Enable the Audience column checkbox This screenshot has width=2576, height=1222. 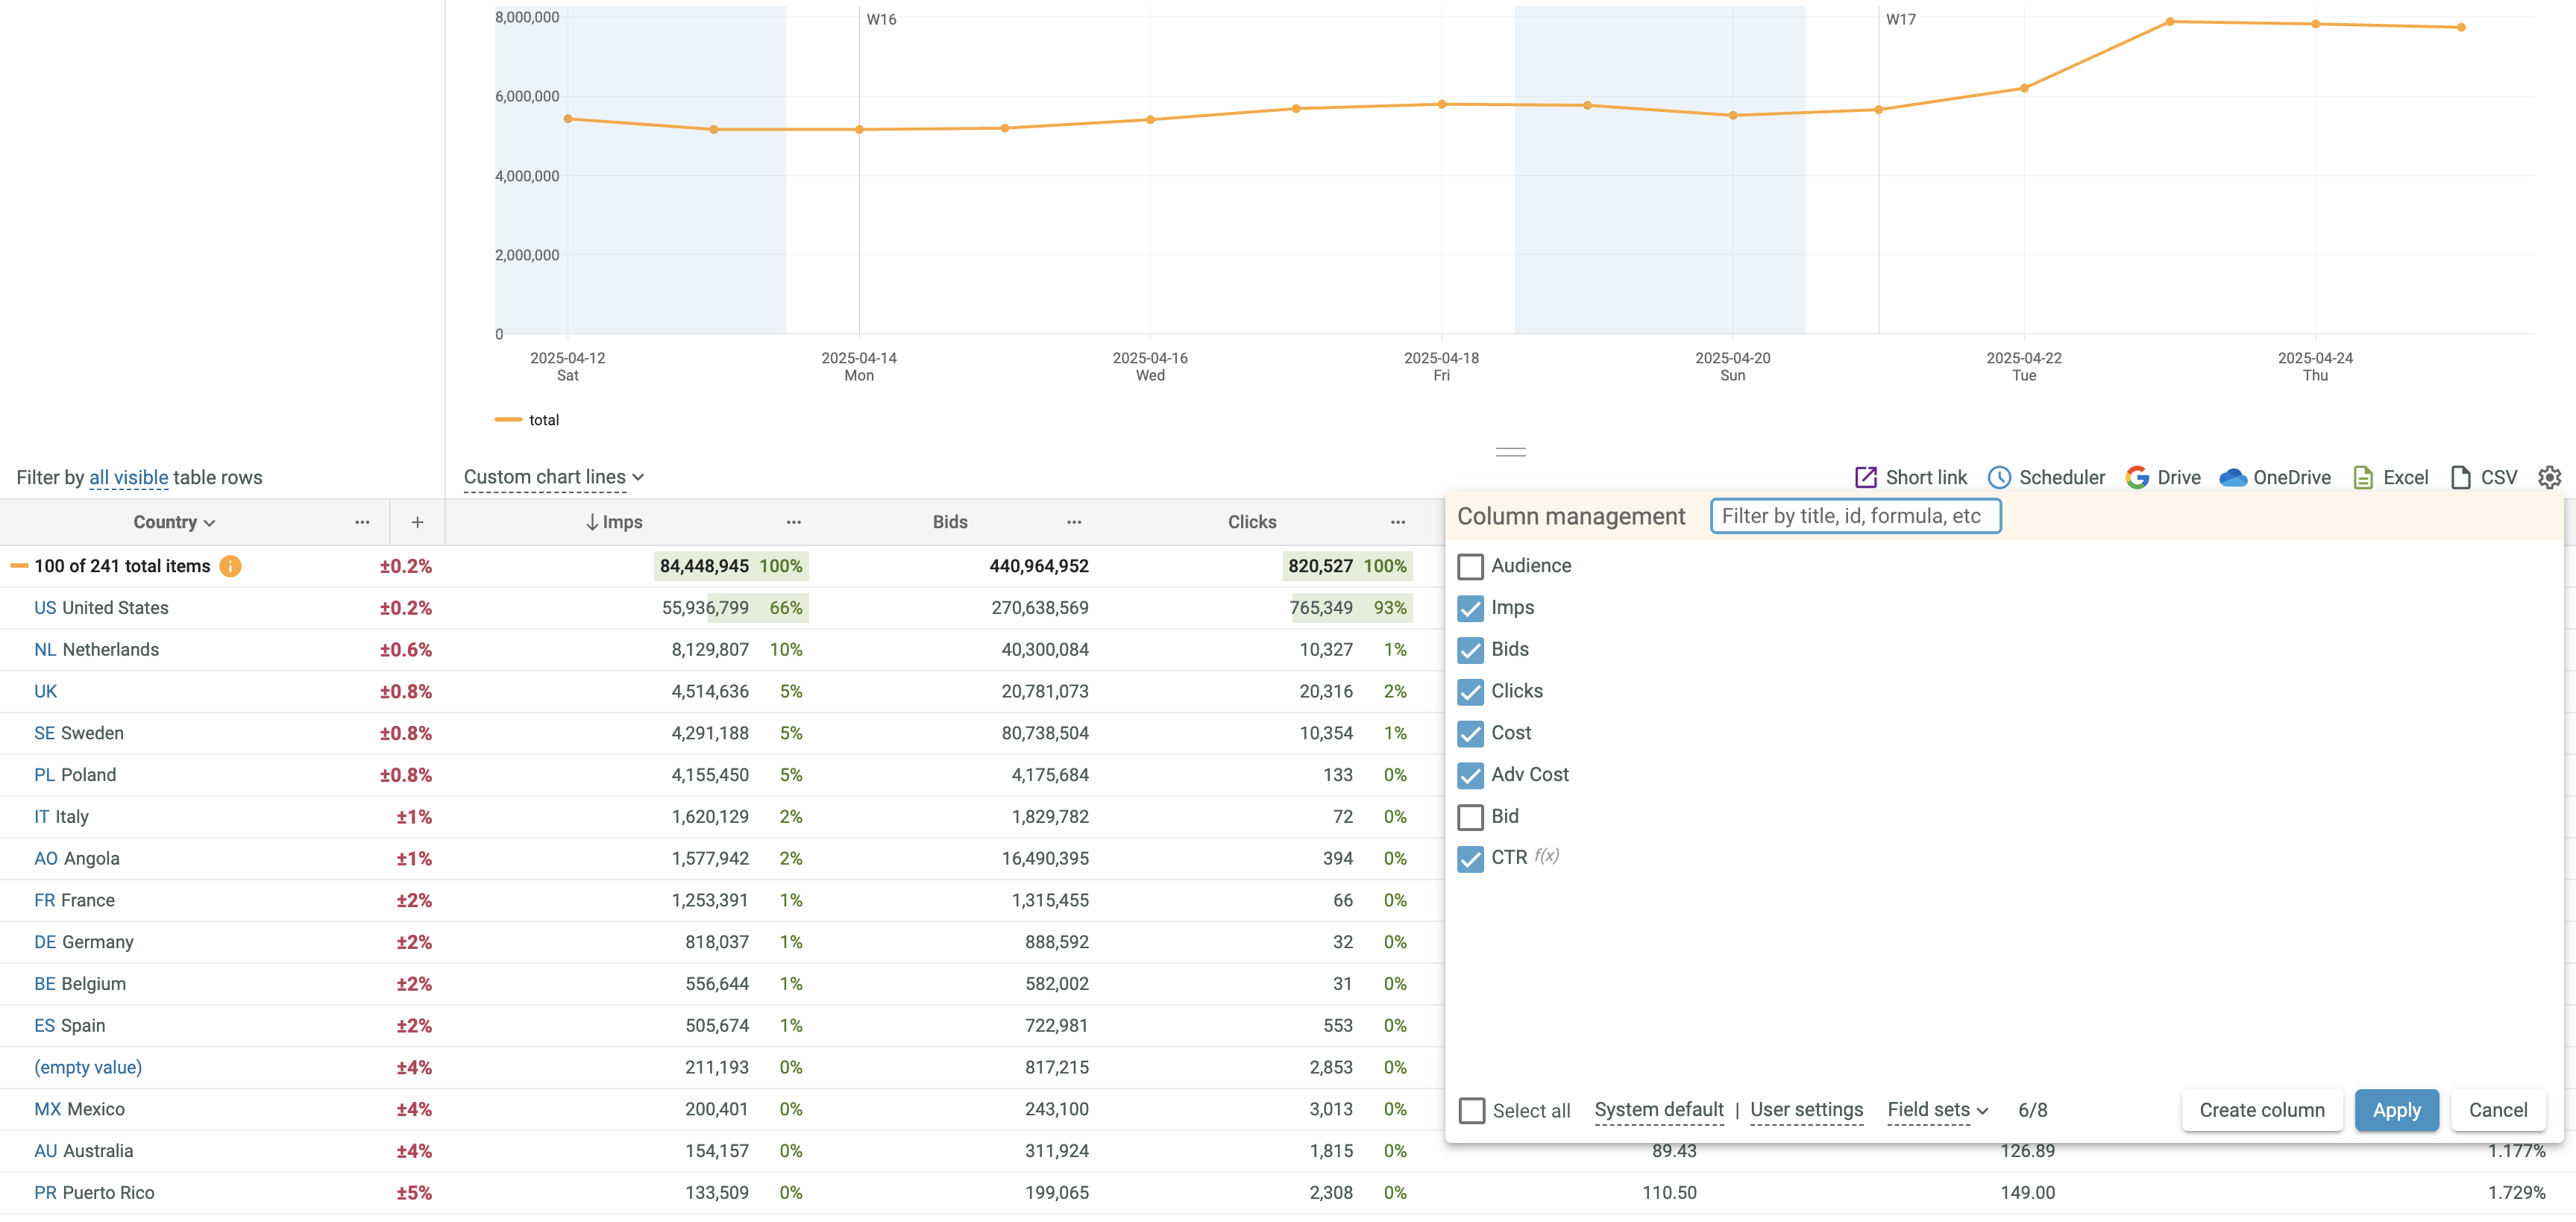(1470, 566)
